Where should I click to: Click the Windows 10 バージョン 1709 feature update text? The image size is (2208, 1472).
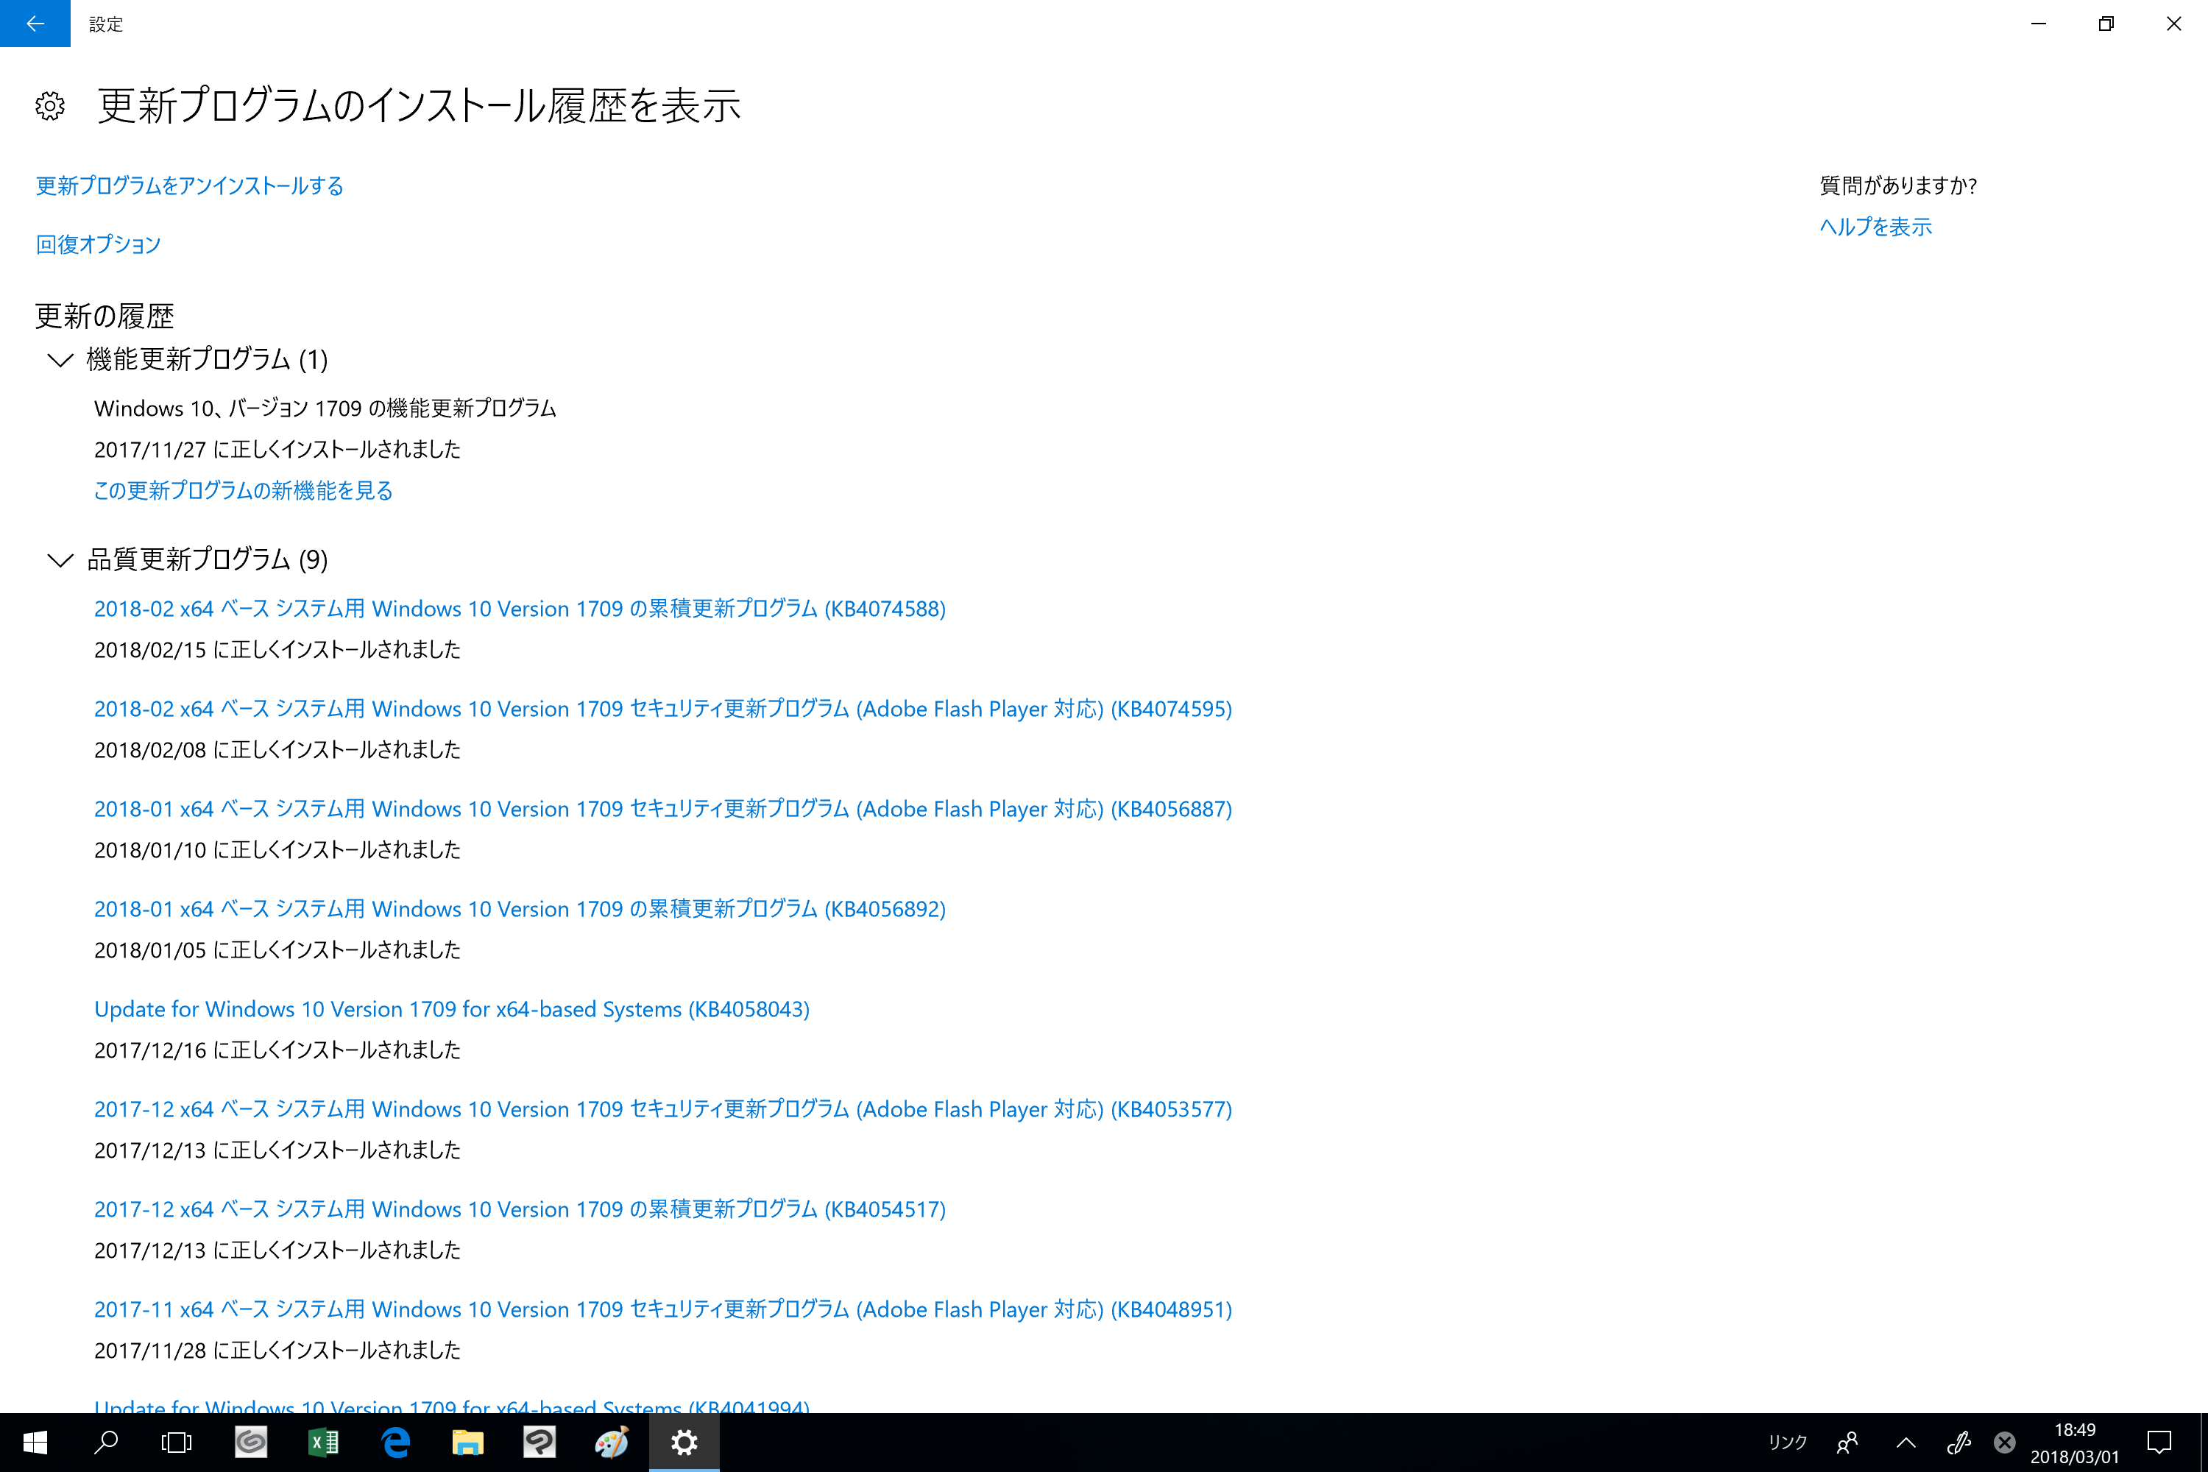pyautogui.click(x=325, y=408)
